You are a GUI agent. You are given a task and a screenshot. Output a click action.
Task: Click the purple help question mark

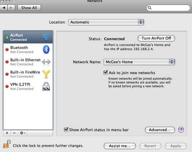click(181, 130)
